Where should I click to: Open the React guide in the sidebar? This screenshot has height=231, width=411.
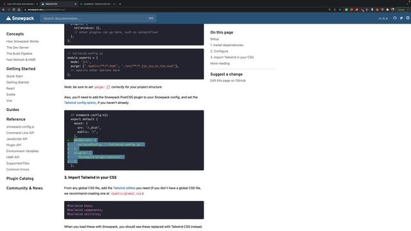(10, 89)
